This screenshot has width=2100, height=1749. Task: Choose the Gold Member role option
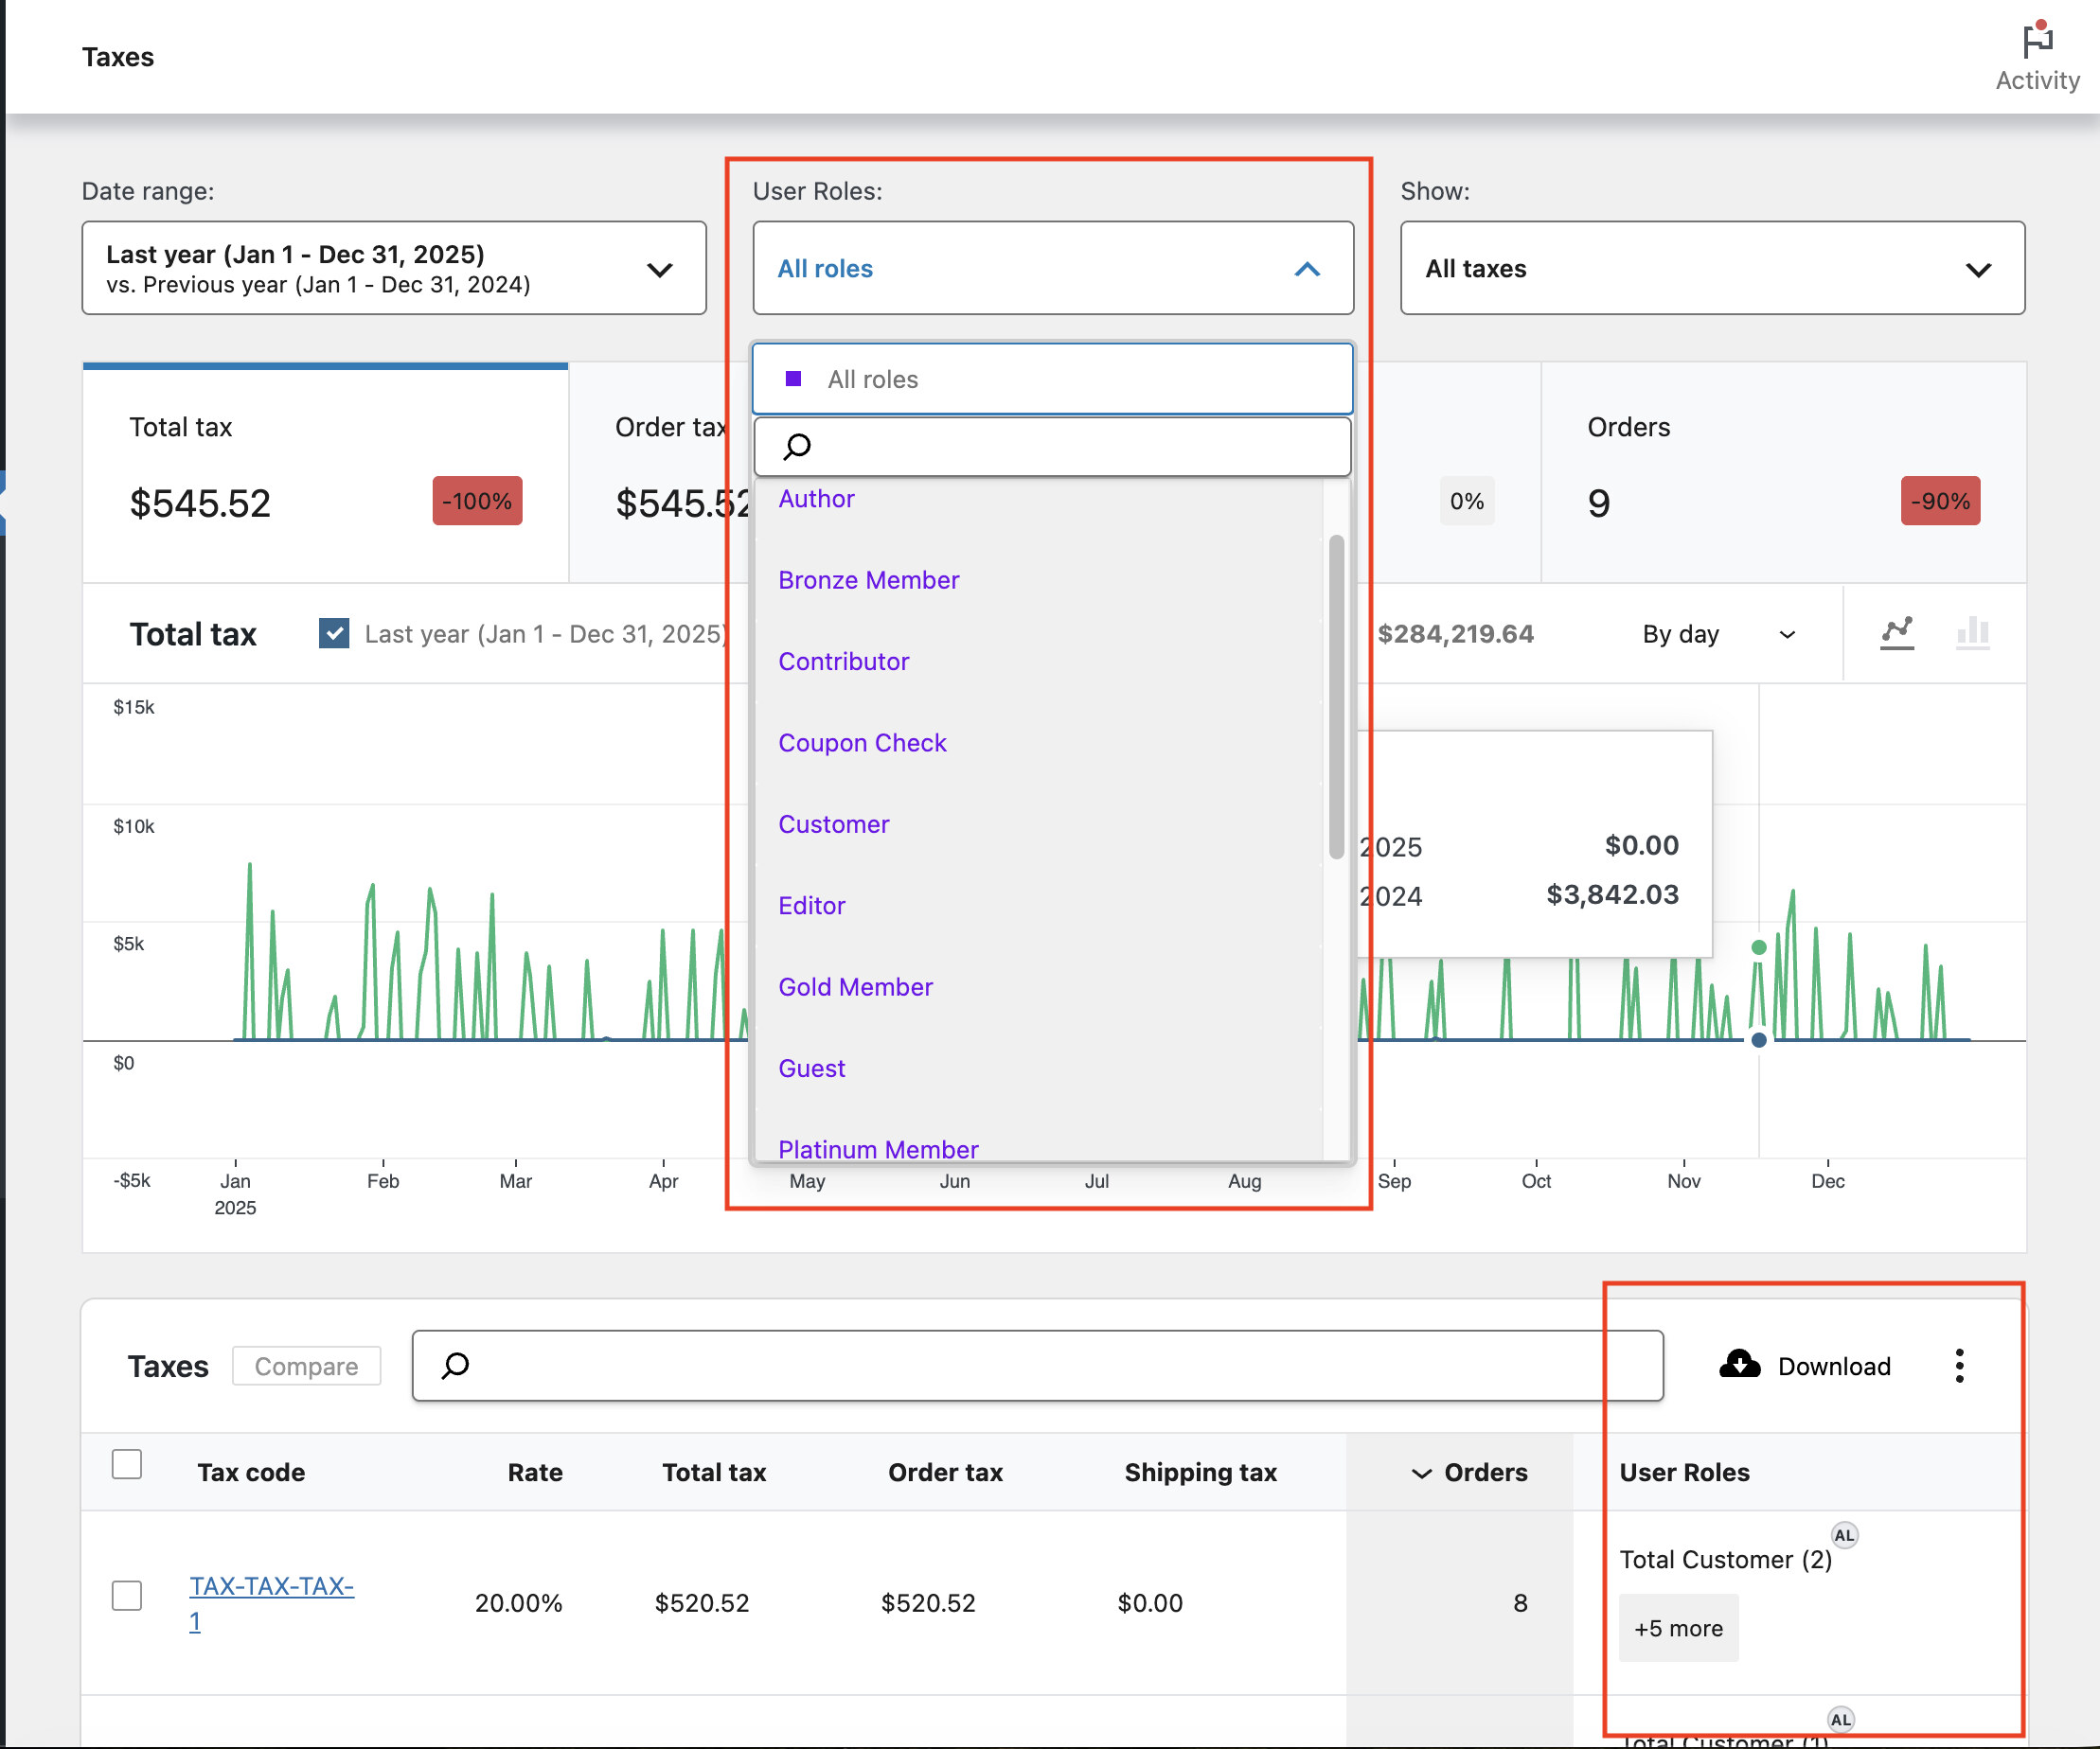[855, 986]
